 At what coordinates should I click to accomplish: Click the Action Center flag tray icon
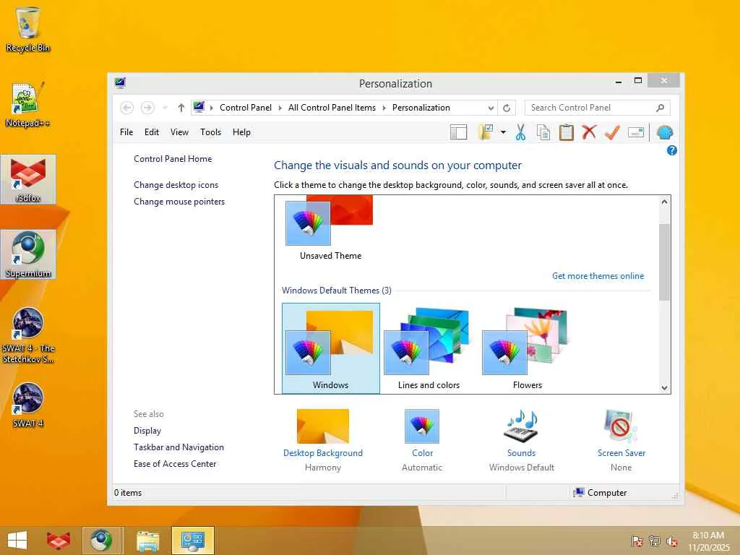click(637, 541)
